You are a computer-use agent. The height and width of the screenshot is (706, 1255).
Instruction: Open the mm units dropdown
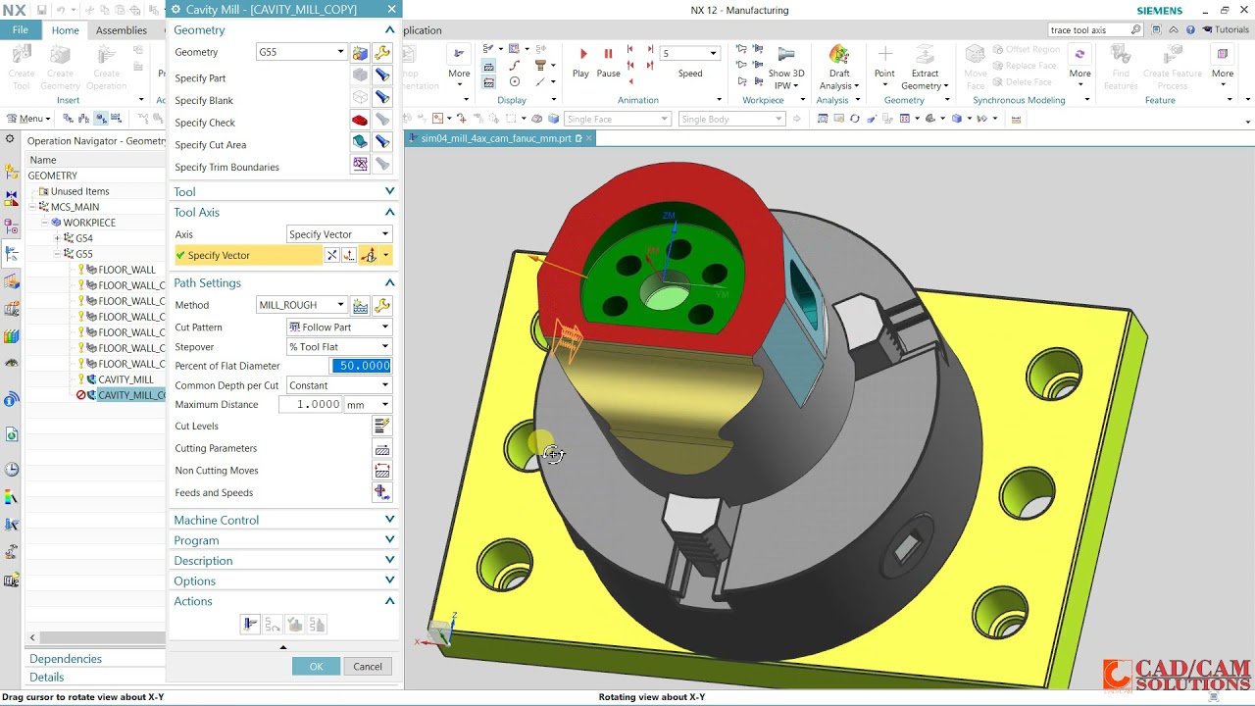[384, 405]
